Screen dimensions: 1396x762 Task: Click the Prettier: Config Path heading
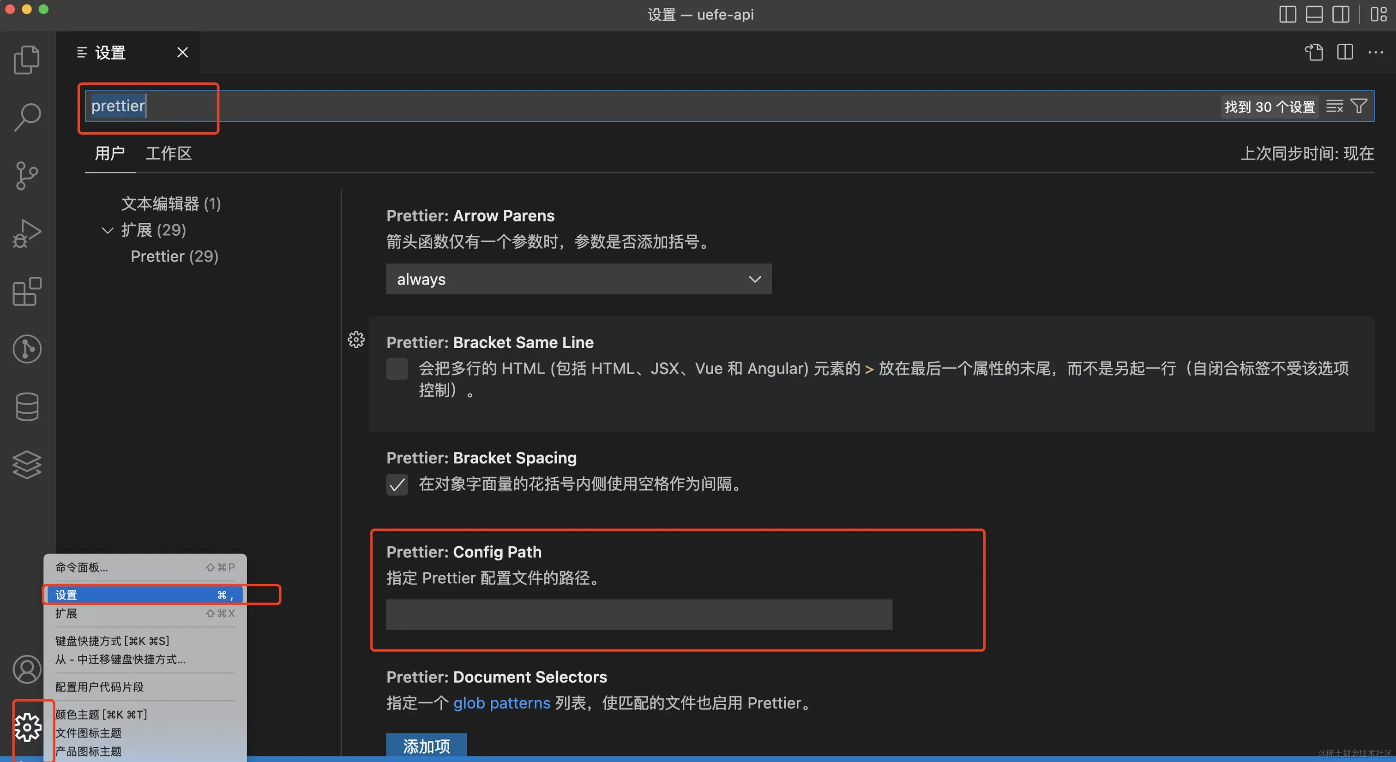(464, 553)
